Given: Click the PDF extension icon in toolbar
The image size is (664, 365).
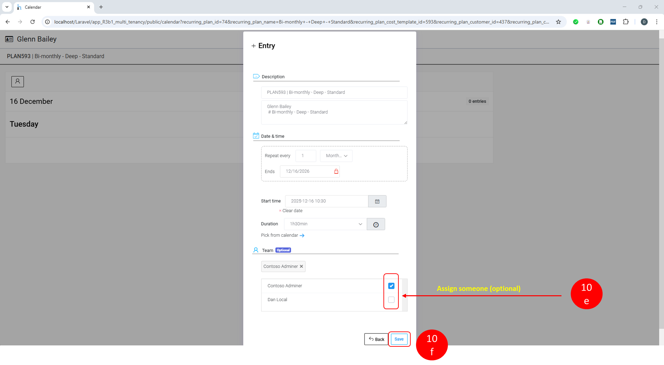Looking at the screenshot, I should tap(613, 22).
